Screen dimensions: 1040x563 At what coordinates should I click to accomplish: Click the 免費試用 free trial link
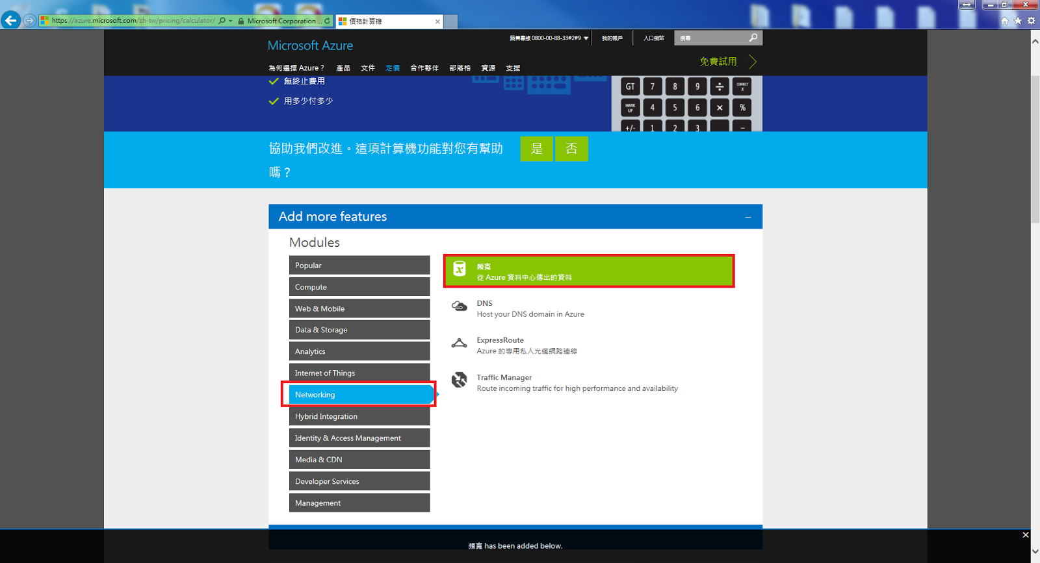coord(718,61)
